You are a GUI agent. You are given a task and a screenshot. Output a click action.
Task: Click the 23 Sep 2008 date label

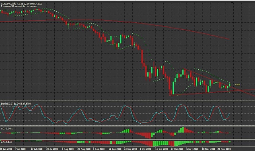131,149
